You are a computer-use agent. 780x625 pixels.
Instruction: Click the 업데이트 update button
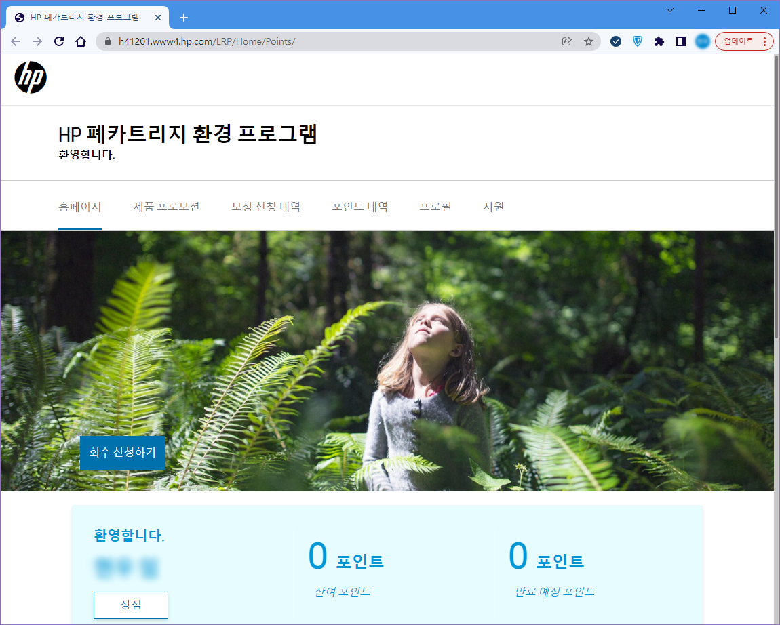pos(744,41)
